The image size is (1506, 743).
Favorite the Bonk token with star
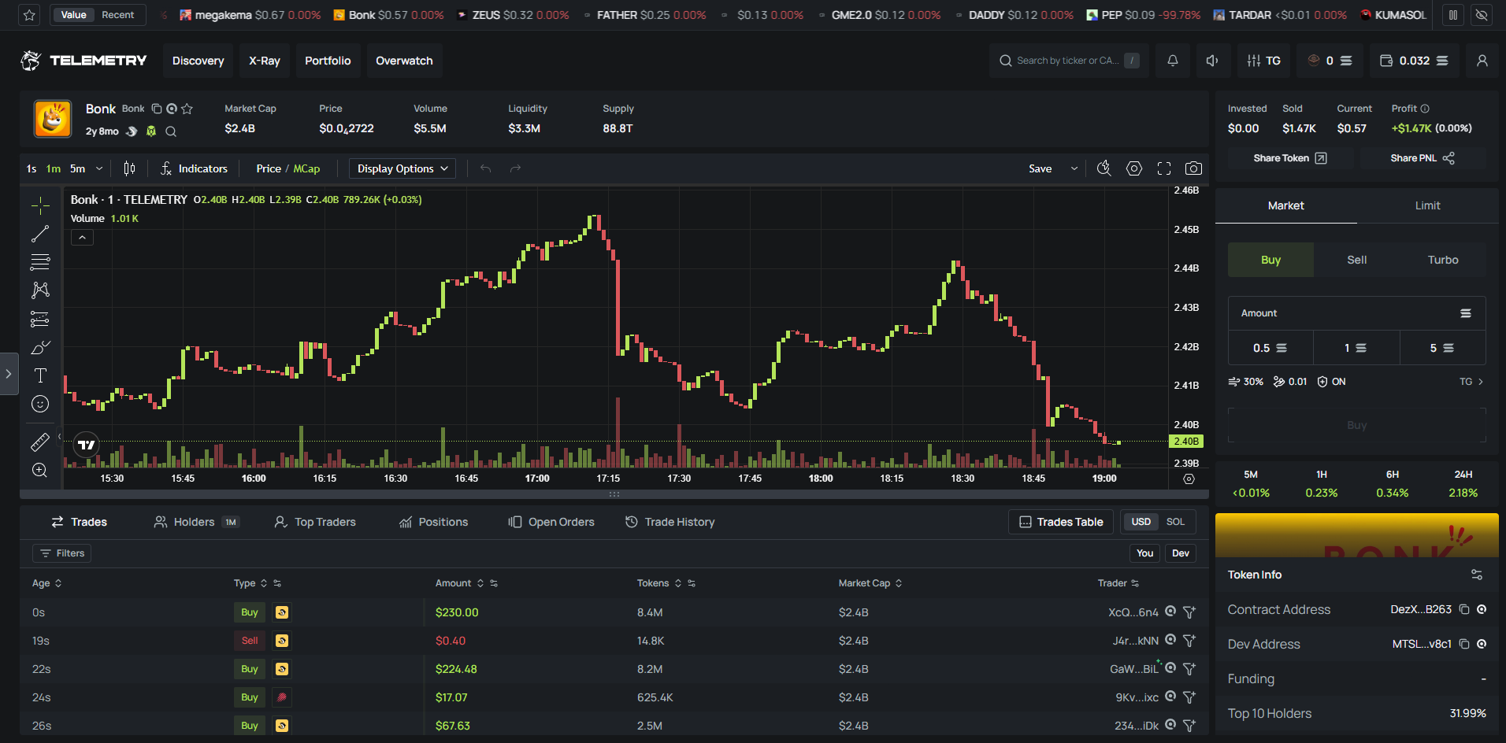187,109
